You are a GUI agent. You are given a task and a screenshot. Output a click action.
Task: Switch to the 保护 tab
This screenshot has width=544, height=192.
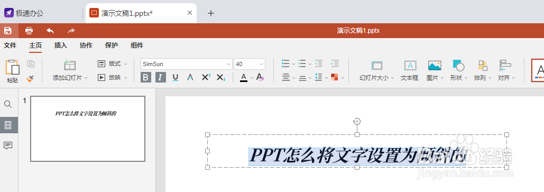click(112, 45)
